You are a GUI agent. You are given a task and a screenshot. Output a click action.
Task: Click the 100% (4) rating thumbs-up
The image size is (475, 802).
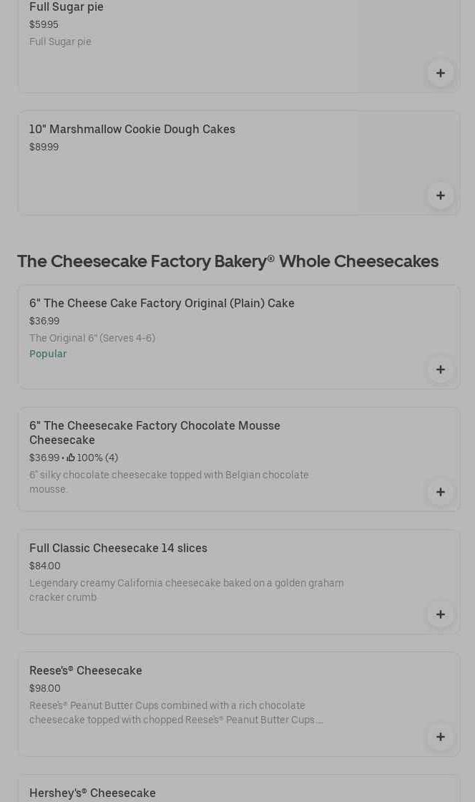[x=71, y=458]
